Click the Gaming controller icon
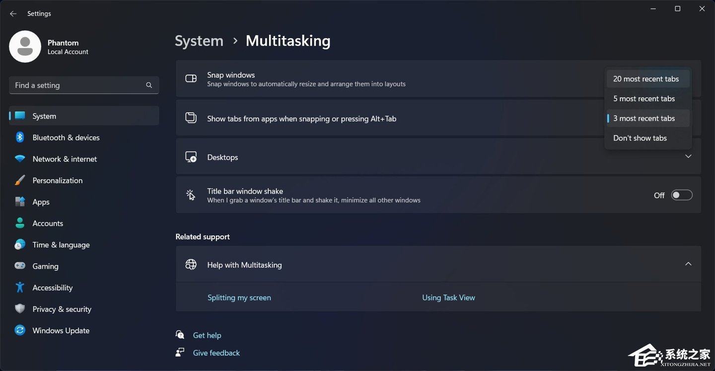The height and width of the screenshot is (371, 715). [x=20, y=266]
